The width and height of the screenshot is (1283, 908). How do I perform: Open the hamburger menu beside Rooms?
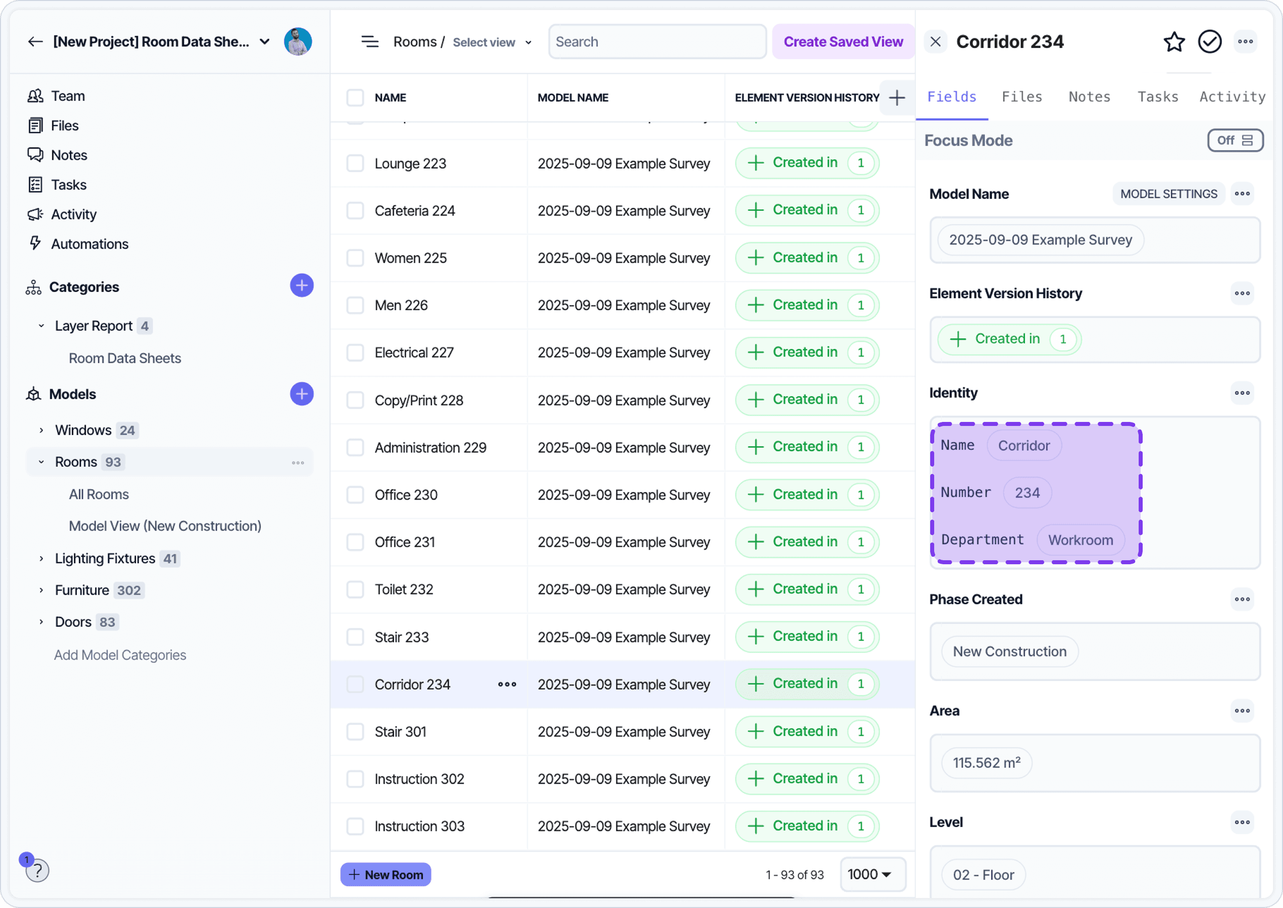(x=369, y=42)
